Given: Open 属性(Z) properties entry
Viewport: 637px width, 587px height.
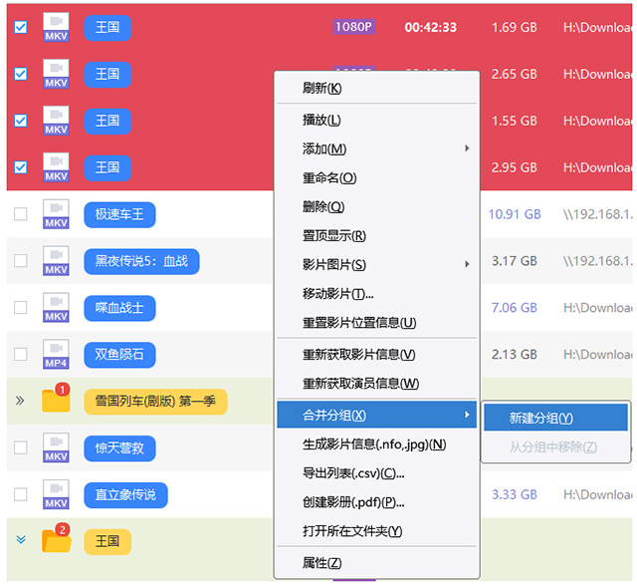Looking at the screenshot, I should (376, 563).
